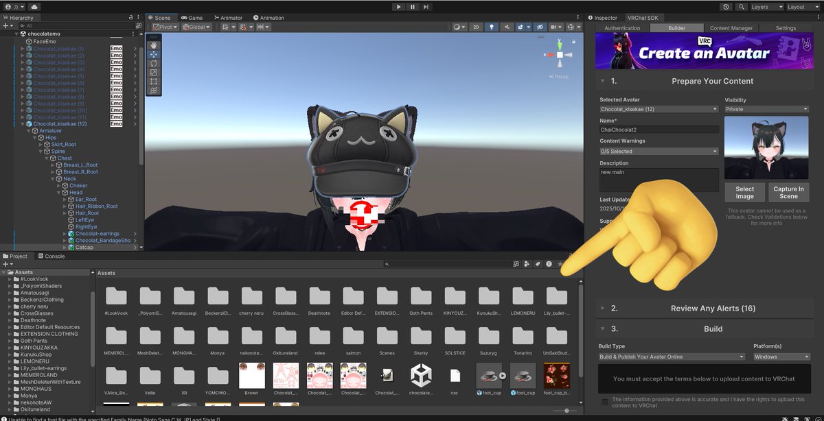Click the Play button
Viewport: 824px width, 421px height.
coord(399,7)
